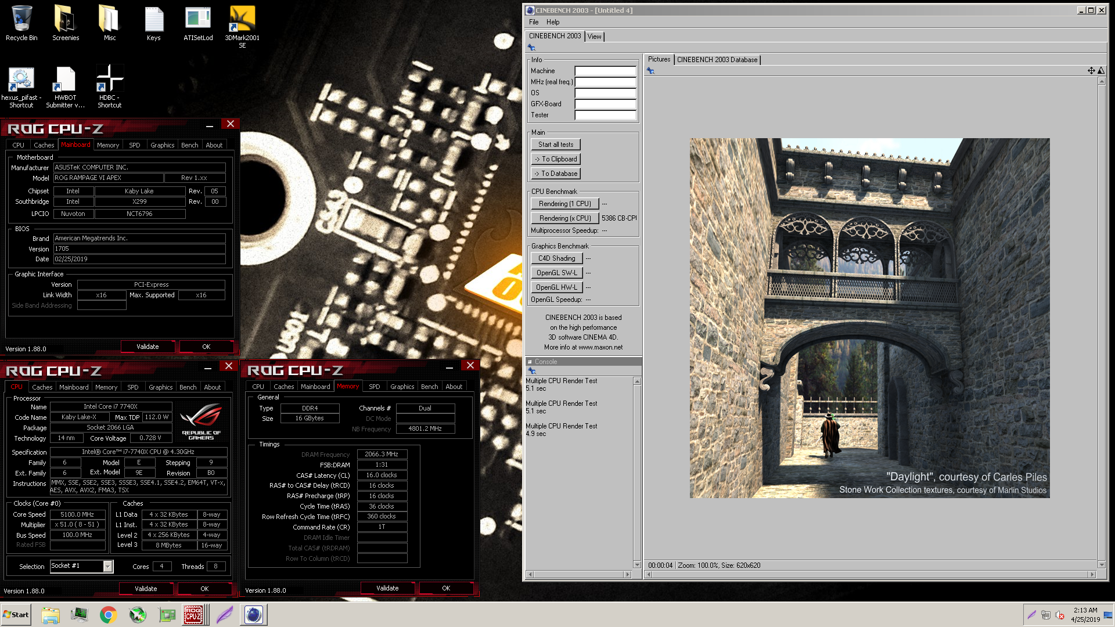
Task: Open the Keys file on desktop
Action: (x=153, y=23)
